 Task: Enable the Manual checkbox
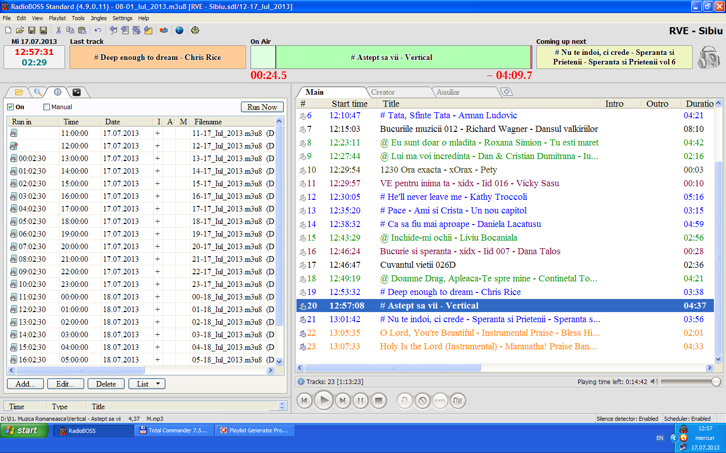point(46,107)
